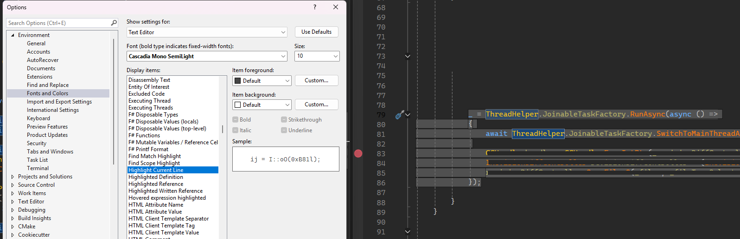Expand the Text Editor node

point(13,202)
